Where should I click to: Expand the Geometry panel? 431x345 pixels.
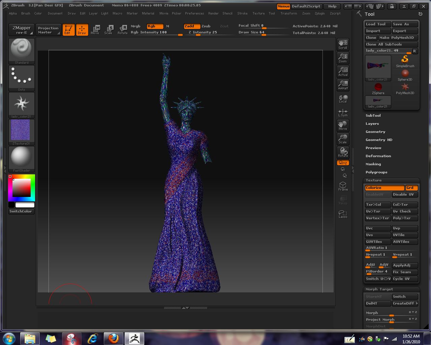pos(375,132)
